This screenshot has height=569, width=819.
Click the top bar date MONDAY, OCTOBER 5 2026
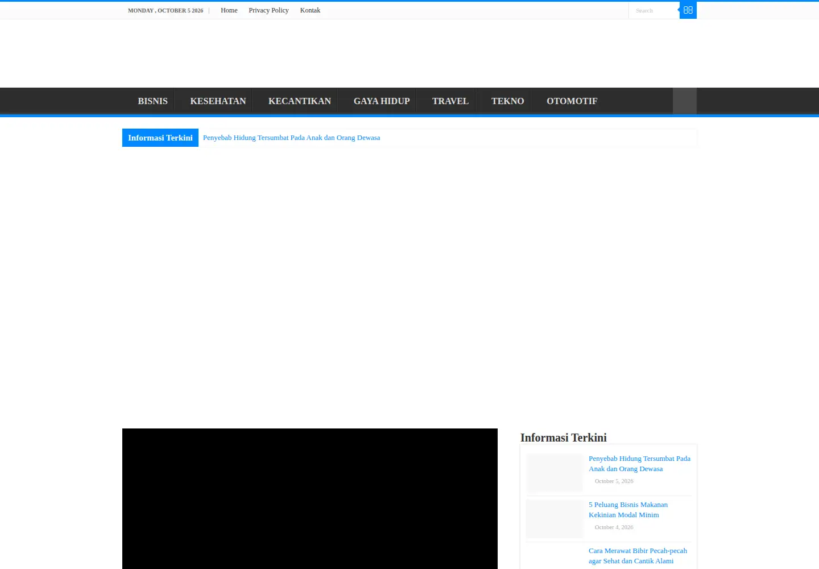click(166, 11)
